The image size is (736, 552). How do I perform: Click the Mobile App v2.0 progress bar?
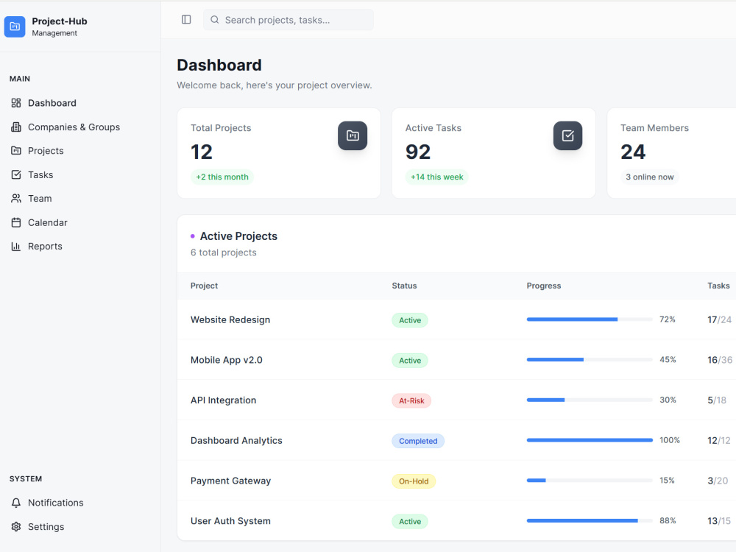(x=590, y=360)
